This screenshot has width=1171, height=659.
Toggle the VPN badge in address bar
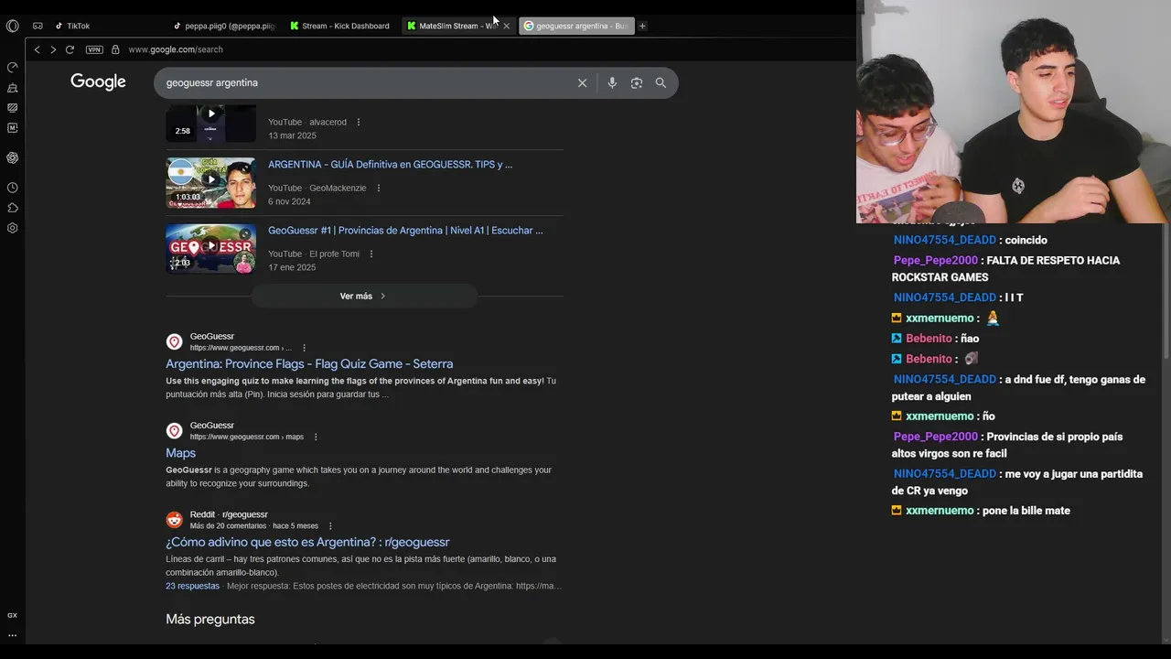[94, 49]
